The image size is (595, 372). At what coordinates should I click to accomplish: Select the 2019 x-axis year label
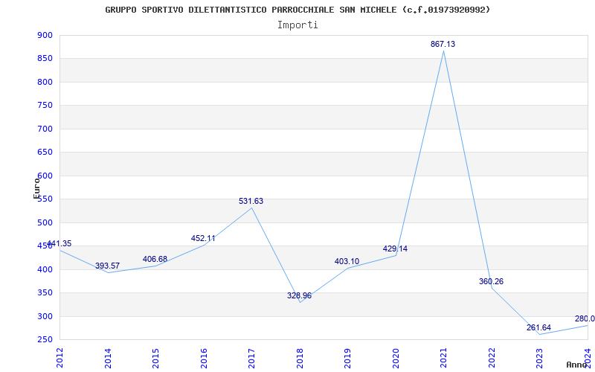coord(347,358)
